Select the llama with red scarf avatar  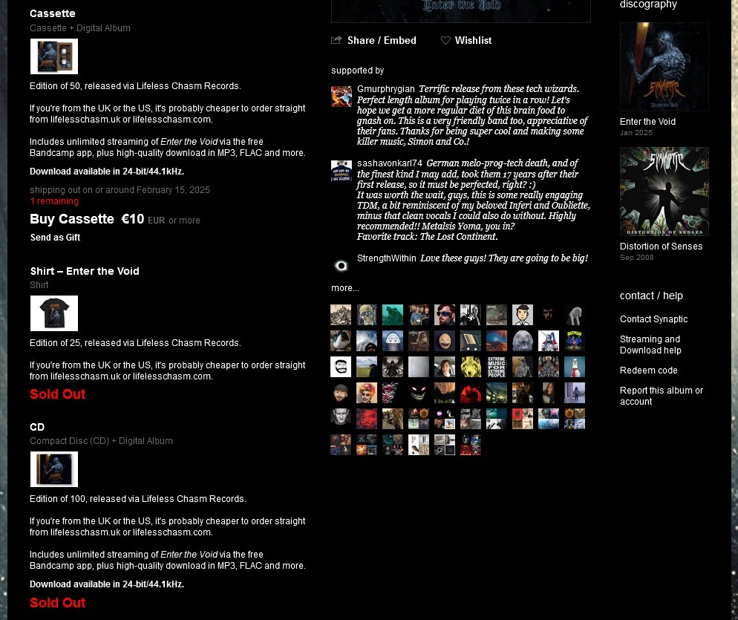point(575,367)
